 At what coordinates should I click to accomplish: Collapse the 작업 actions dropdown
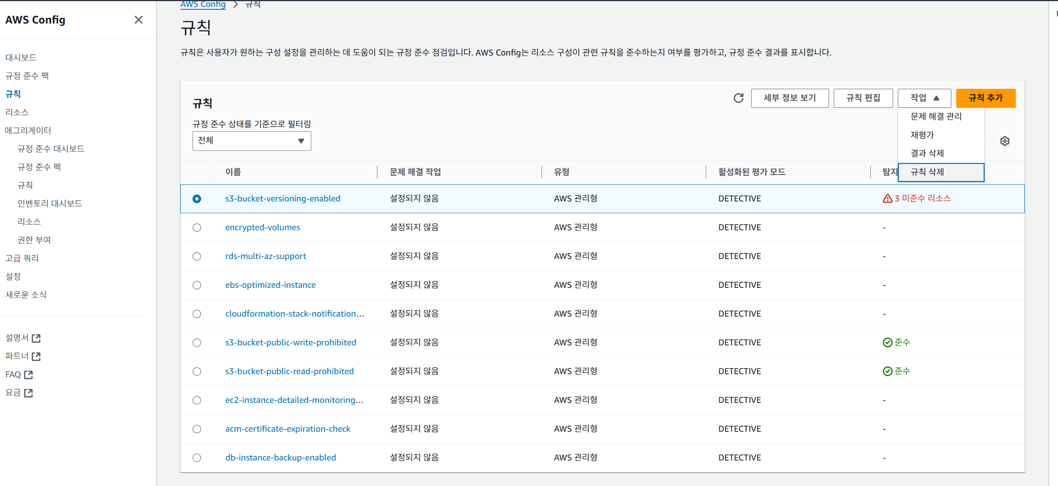click(924, 98)
